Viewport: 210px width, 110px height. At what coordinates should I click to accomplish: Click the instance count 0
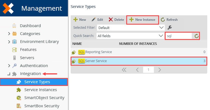coord(204,52)
